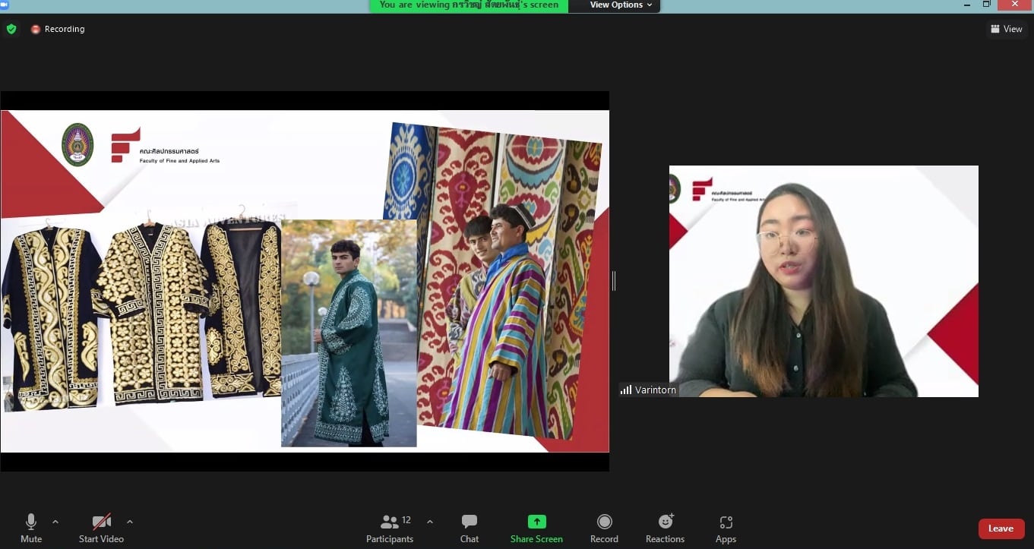Viewport: 1034px width, 549px height.
Task: Click the green encryption shield icon
Action: (x=11, y=29)
